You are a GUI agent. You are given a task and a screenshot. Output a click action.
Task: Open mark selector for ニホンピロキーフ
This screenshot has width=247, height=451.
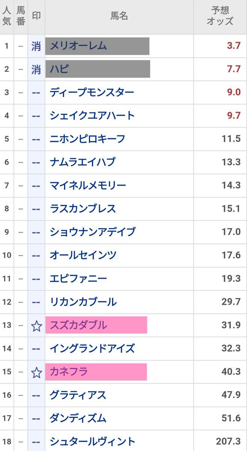36,139
